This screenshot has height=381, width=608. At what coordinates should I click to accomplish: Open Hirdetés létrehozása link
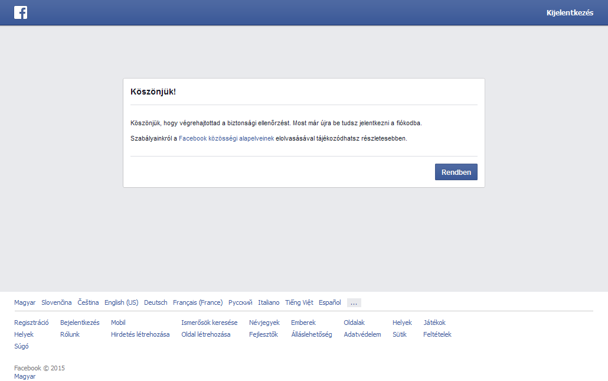(140, 334)
